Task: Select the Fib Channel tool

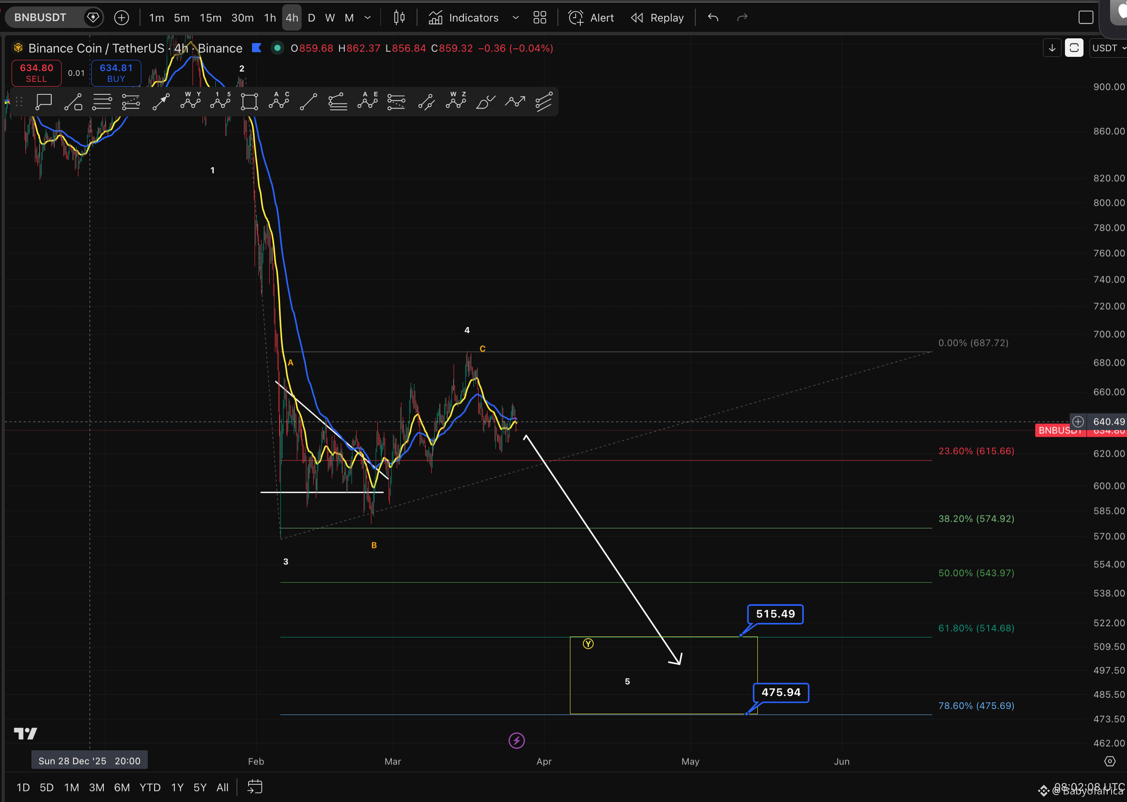Action: (338, 102)
